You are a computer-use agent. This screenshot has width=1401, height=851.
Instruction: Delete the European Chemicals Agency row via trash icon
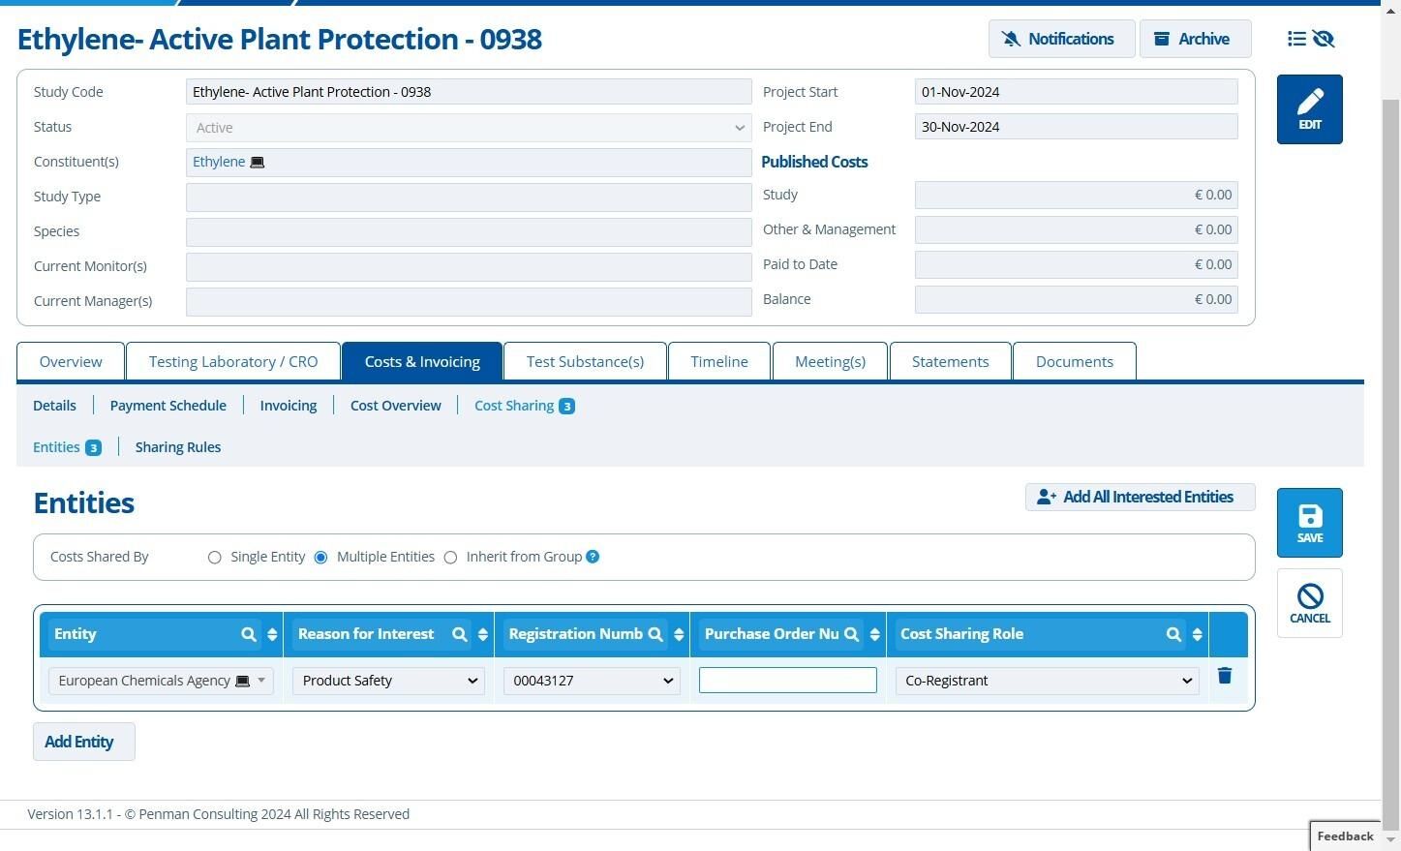click(x=1224, y=676)
